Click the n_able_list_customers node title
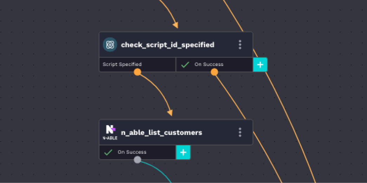Viewport: 367px width, 183px height. [x=162, y=132]
